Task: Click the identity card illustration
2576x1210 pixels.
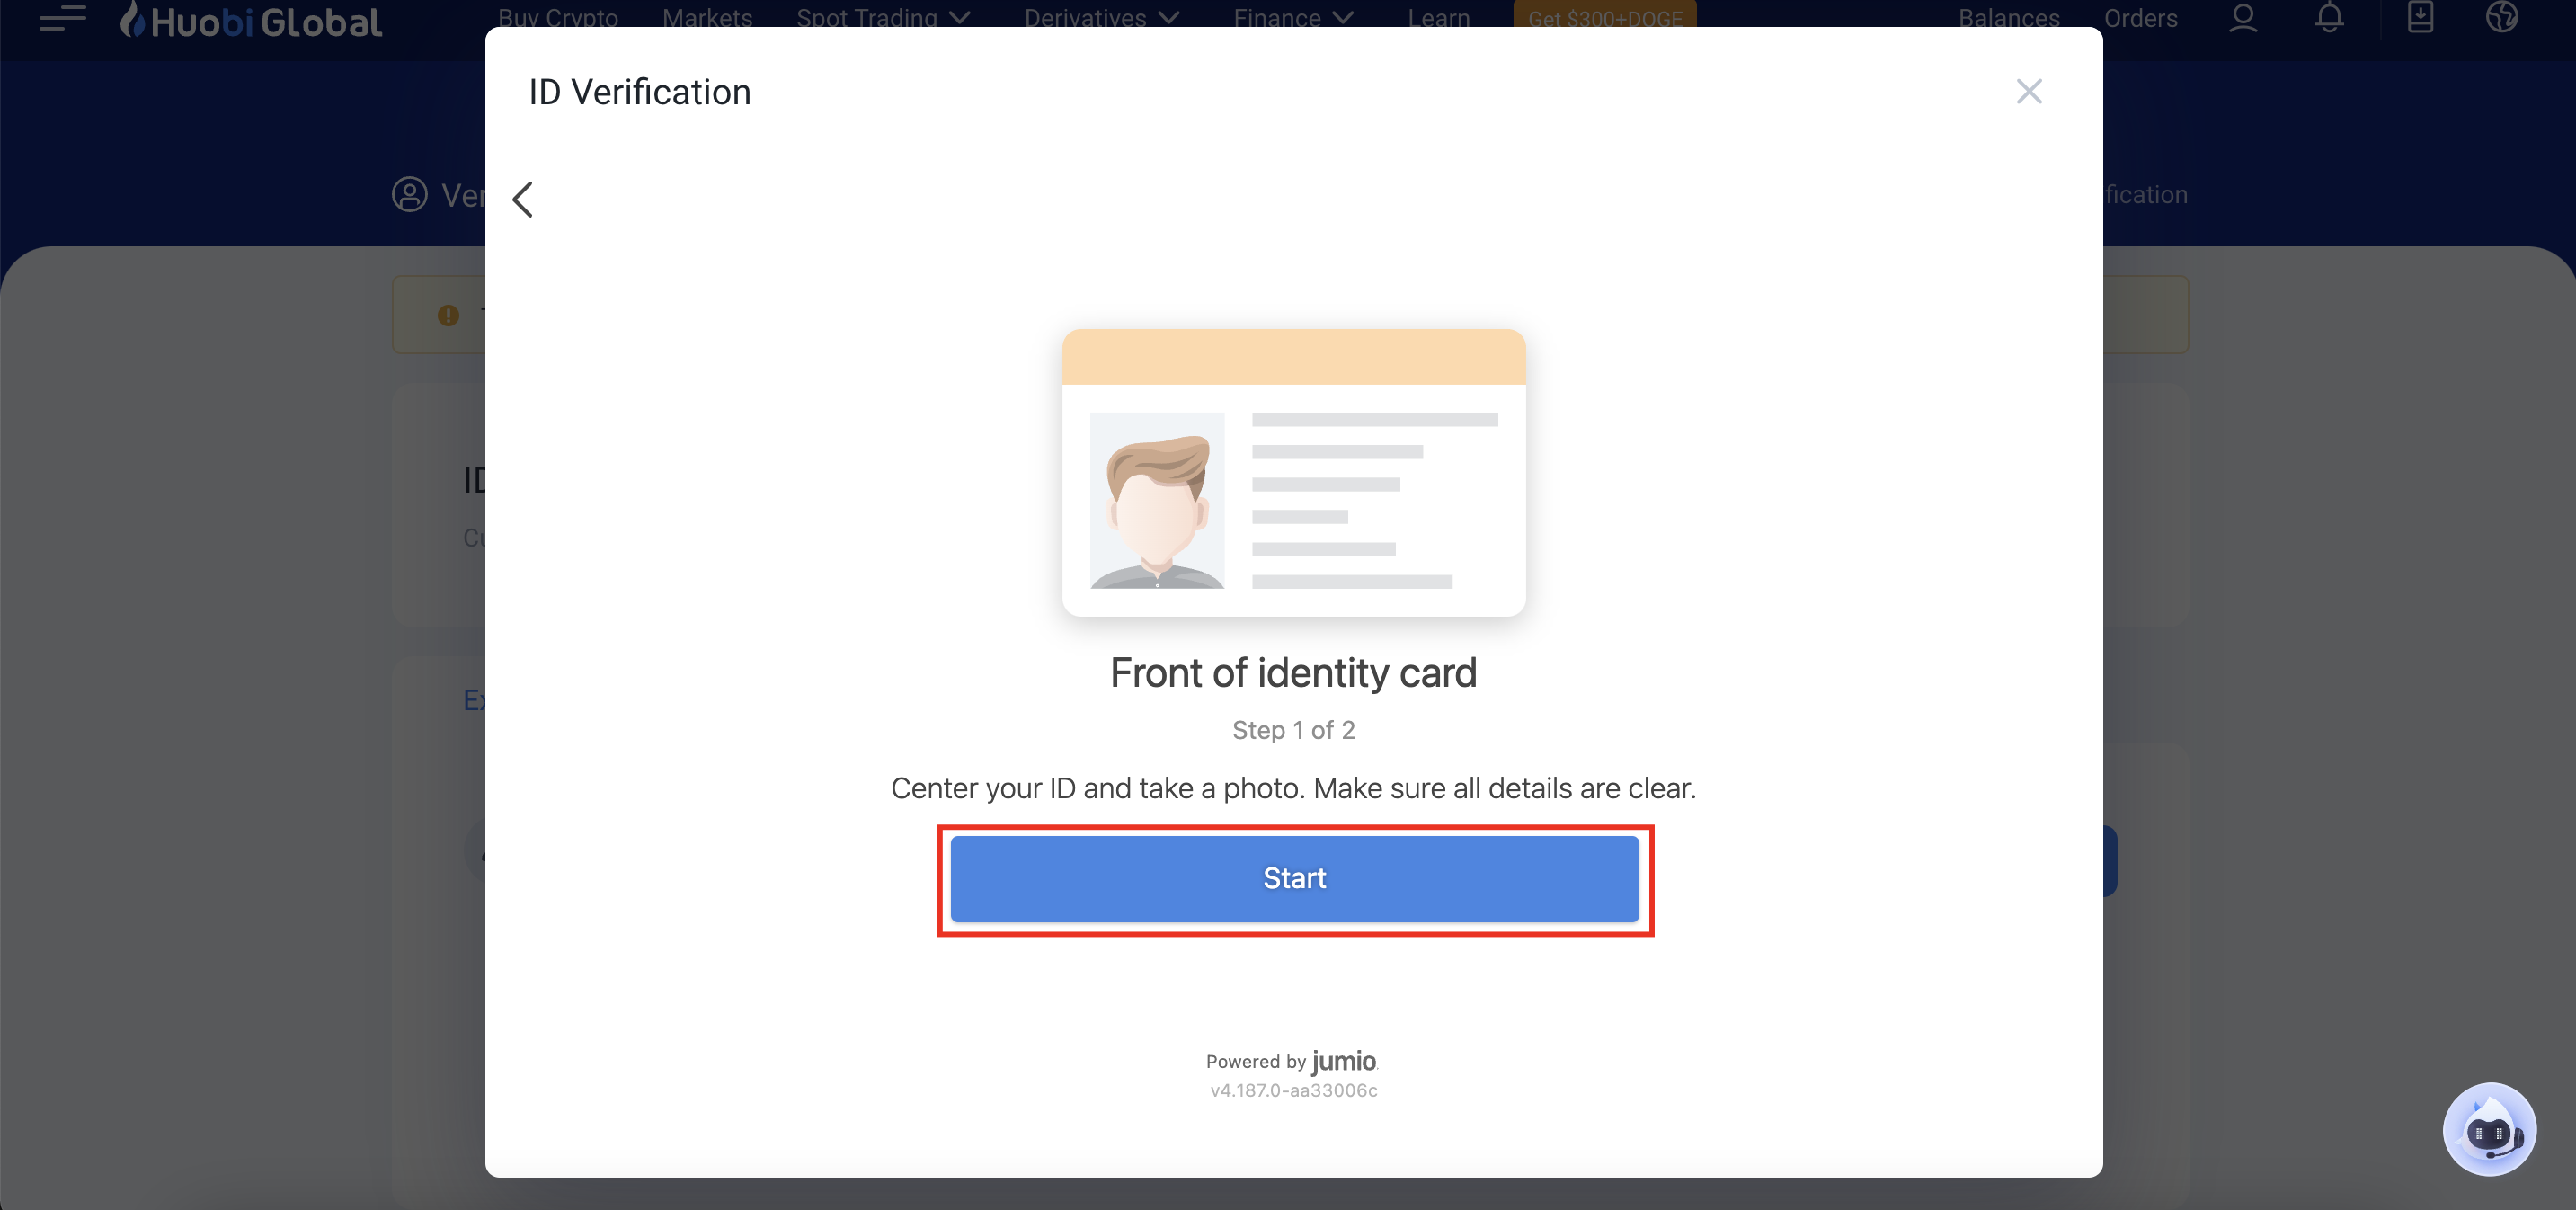Action: point(1293,472)
